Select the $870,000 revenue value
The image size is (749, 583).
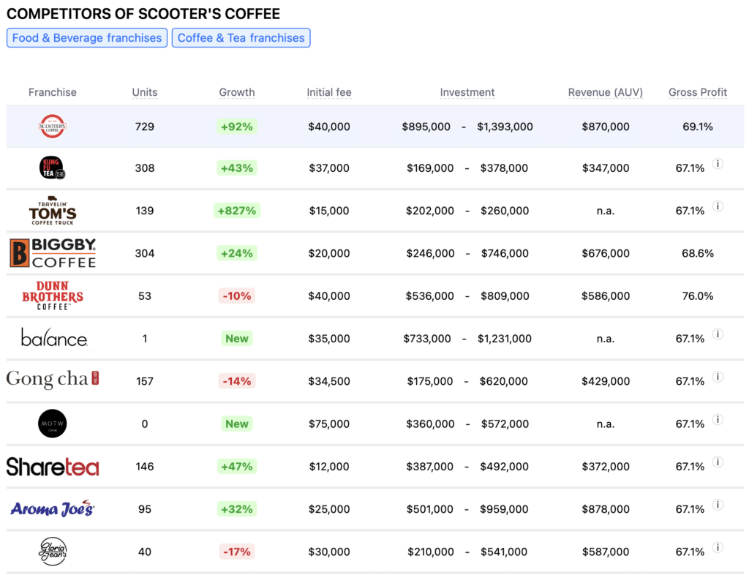coord(605,127)
